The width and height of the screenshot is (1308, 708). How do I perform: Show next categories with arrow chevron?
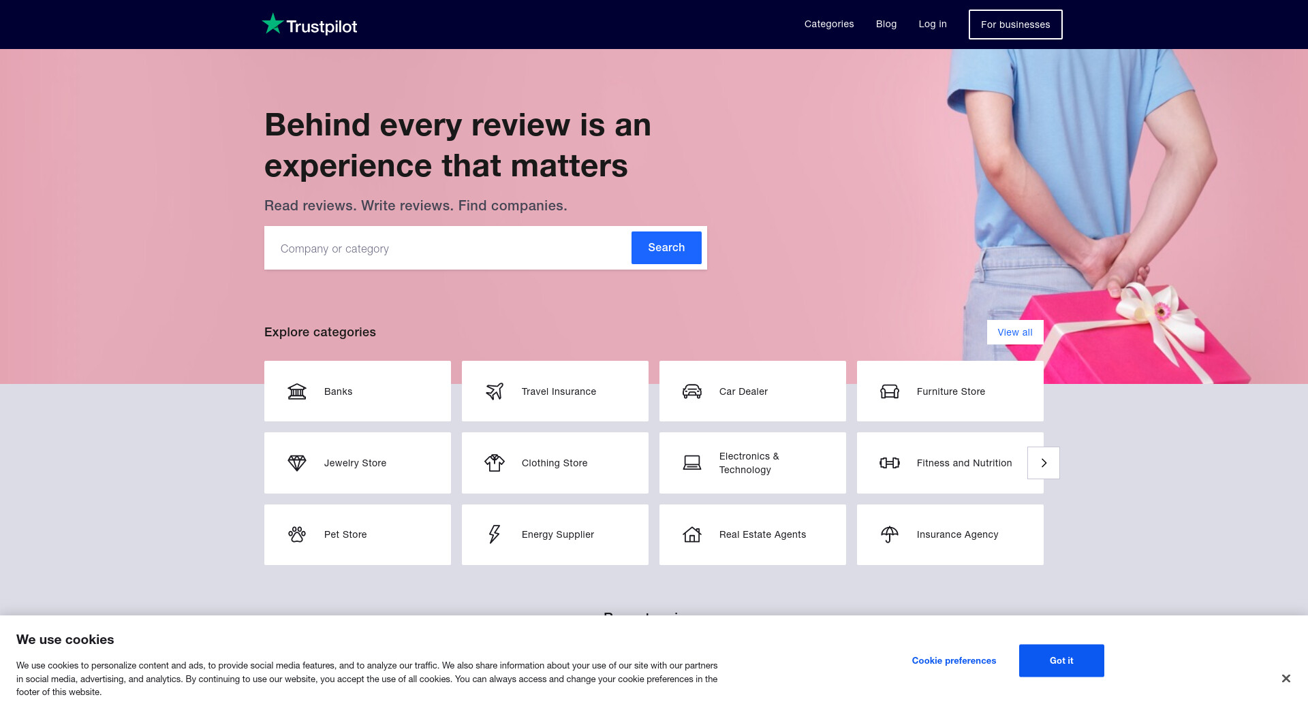1044,463
